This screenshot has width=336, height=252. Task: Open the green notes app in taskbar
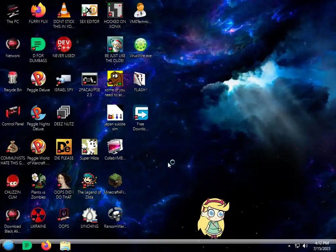pos(27,245)
